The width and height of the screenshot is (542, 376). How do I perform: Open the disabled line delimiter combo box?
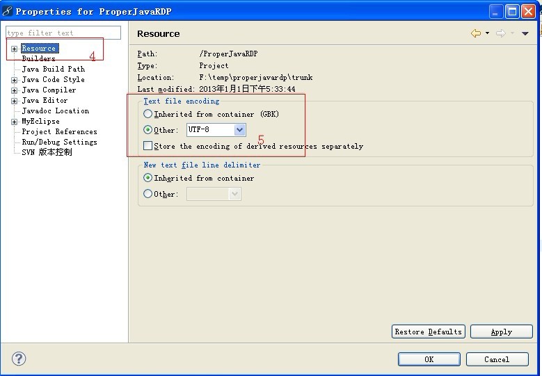pos(214,194)
